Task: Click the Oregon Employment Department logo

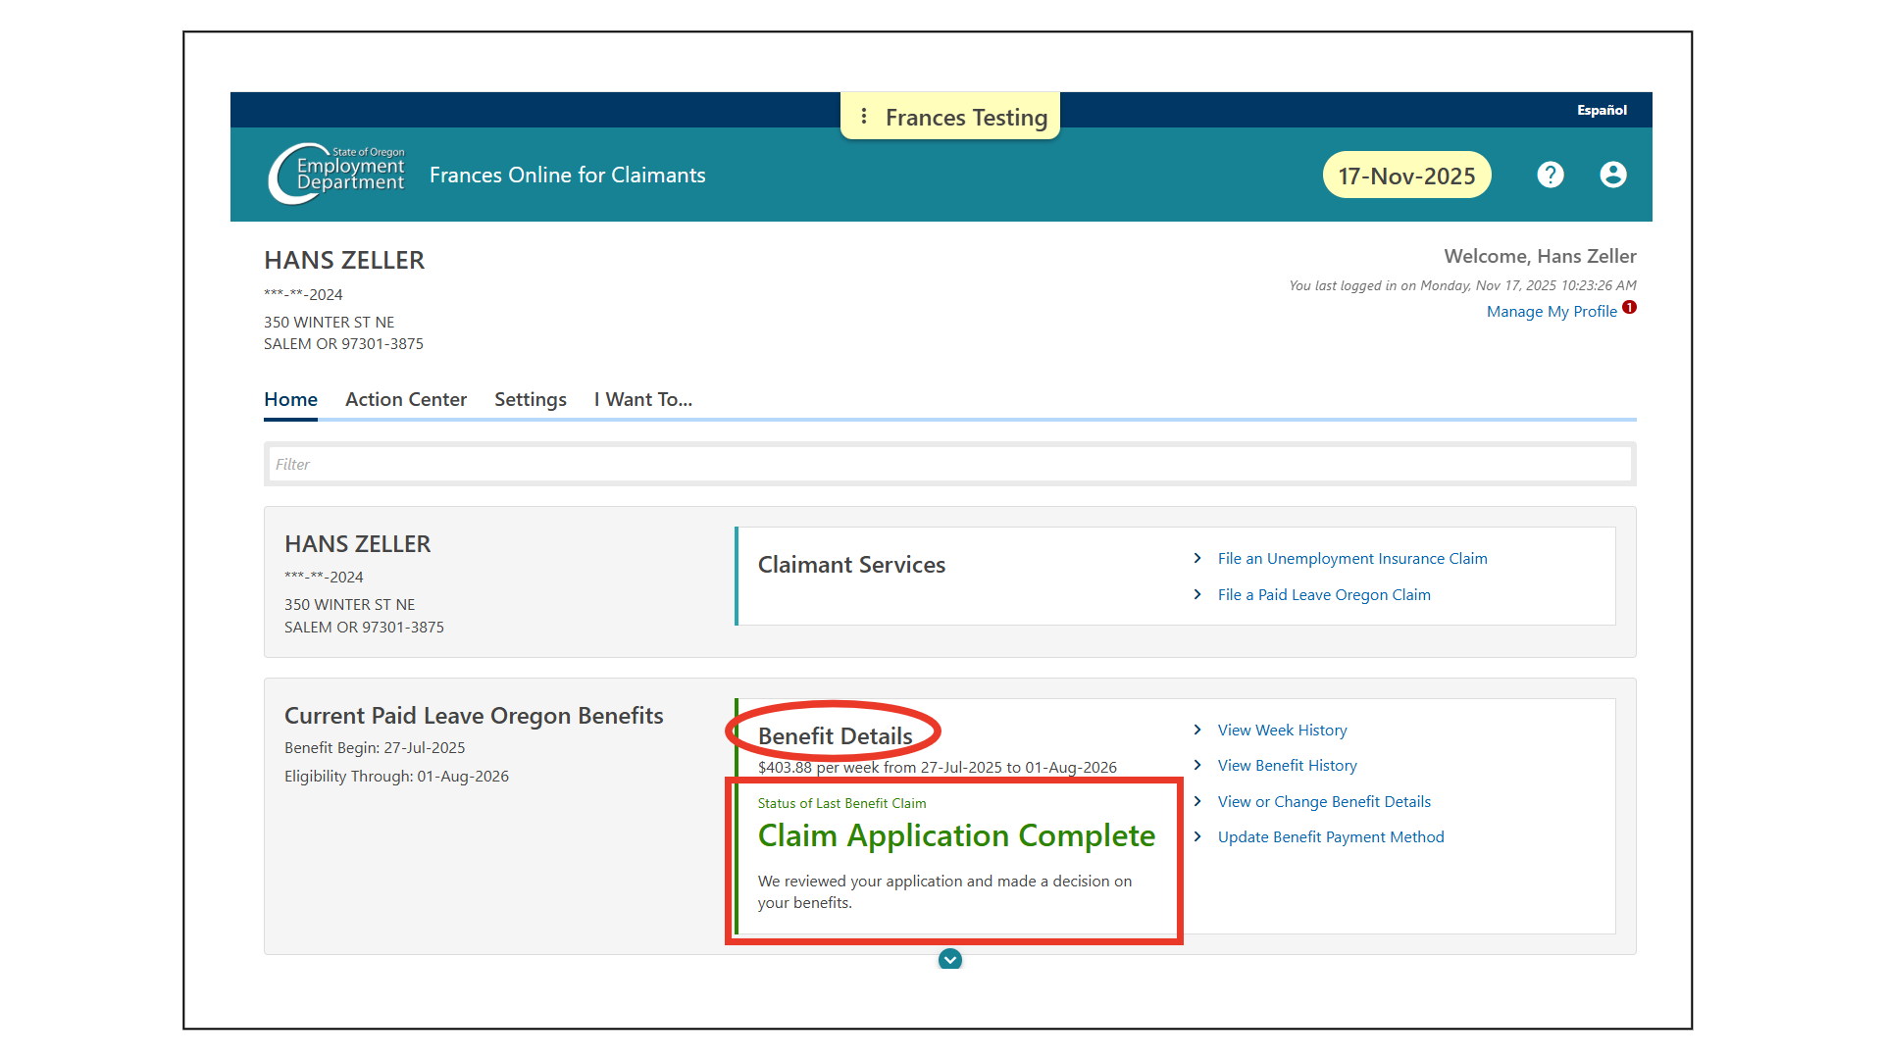Action: (336, 174)
